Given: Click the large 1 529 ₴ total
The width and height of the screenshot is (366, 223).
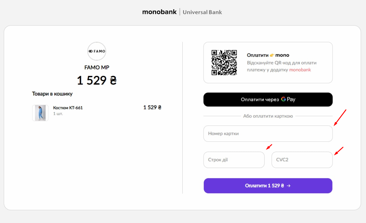Looking at the screenshot, I should point(97,80).
